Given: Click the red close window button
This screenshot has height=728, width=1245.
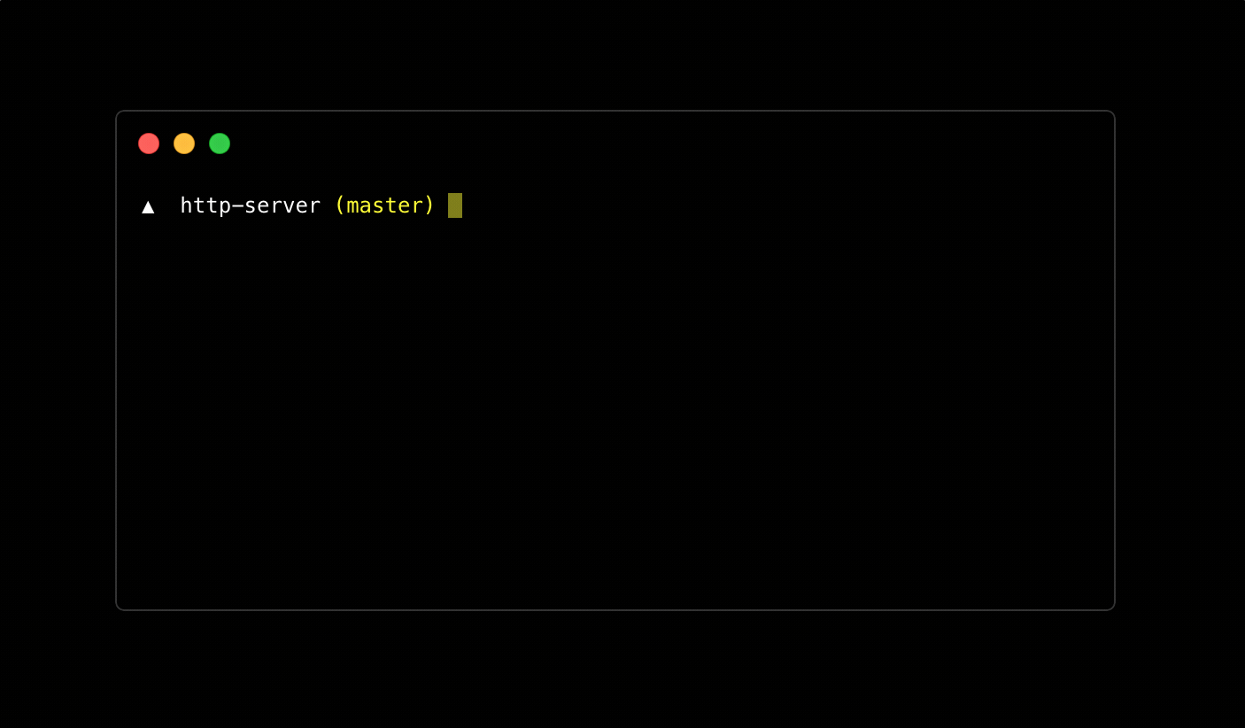Looking at the screenshot, I should point(149,143).
